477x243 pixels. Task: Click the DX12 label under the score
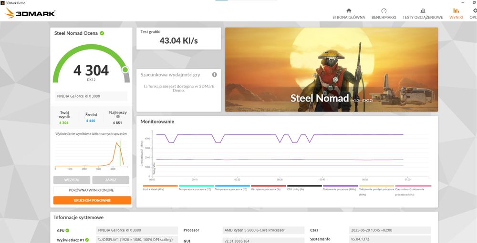(91, 80)
